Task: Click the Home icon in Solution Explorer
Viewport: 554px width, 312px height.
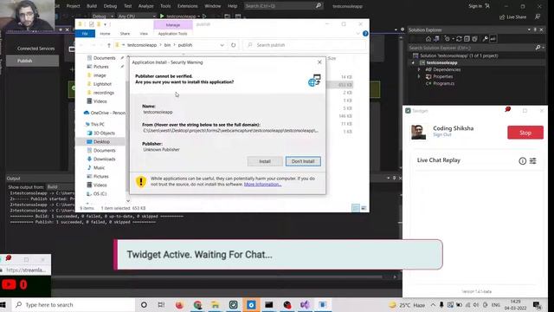Action: click(428, 39)
